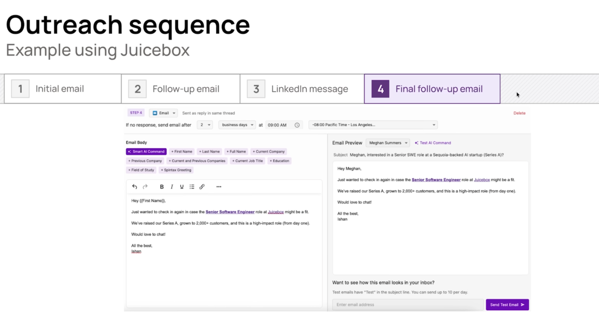Screen dimensions: 599x314
Task: Click the undo arrow in editor toolbar
Action: click(134, 187)
